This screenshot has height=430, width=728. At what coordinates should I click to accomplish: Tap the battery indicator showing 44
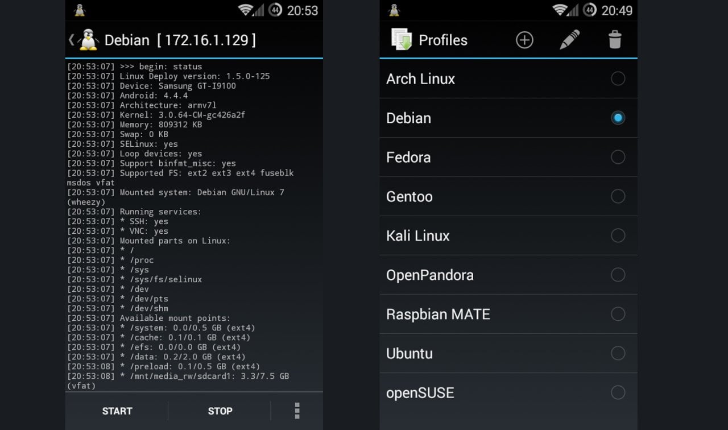pyautogui.click(x=277, y=10)
